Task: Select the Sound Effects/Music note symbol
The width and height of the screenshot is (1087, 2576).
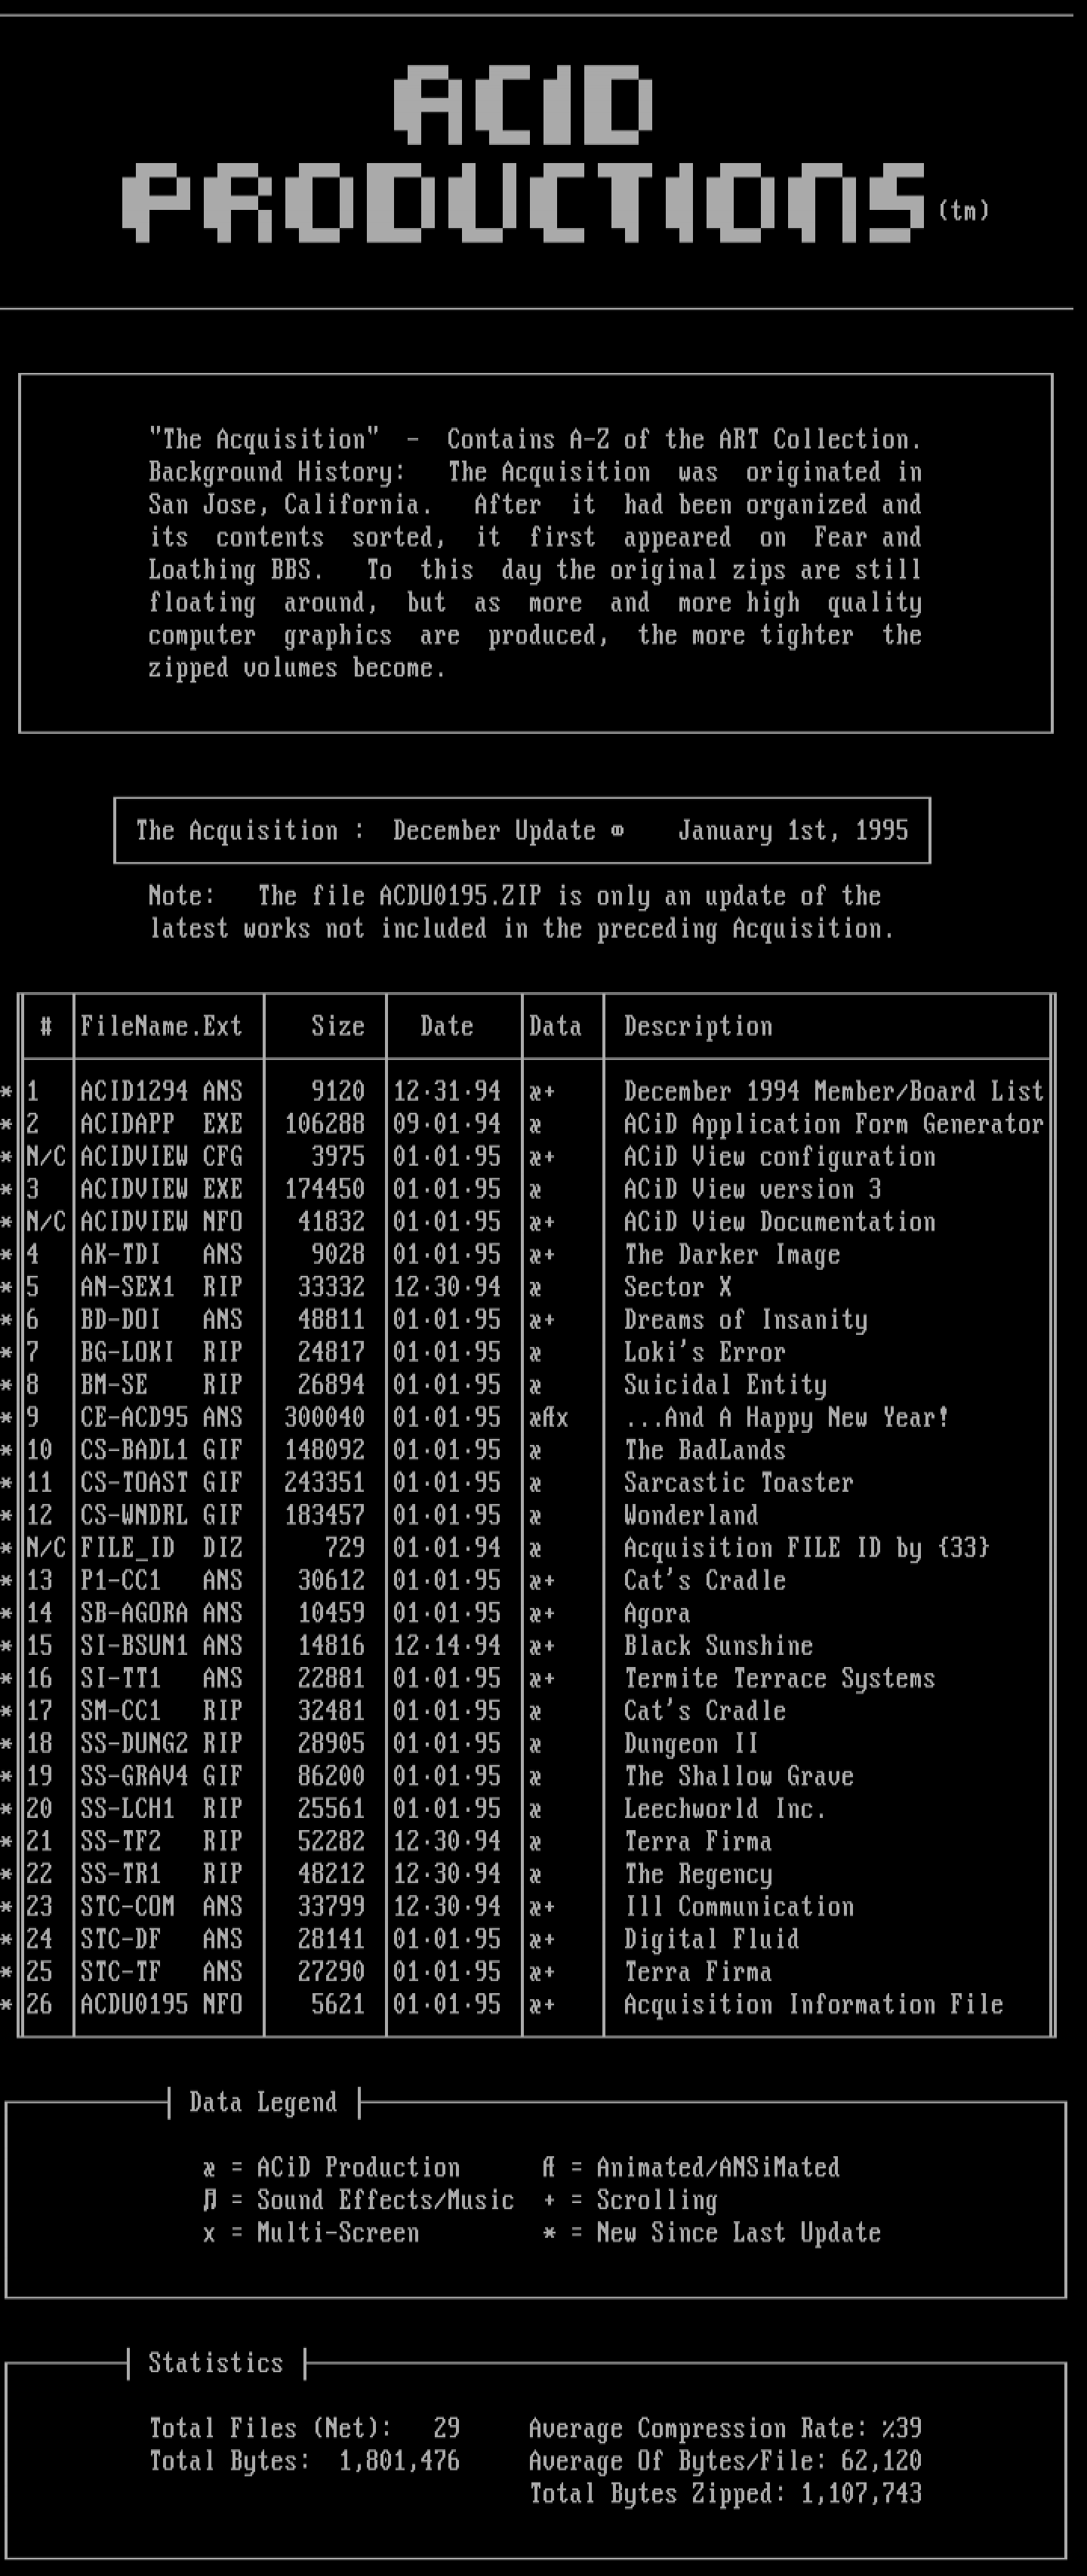Action: (209, 2200)
